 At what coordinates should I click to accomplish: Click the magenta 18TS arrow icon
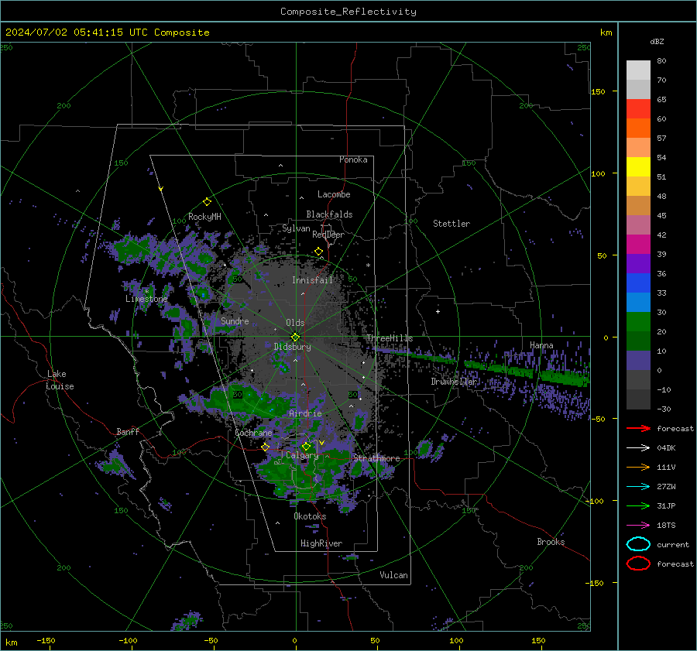[638, 526]
